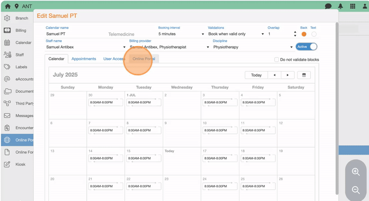
Task: Check Do not validate blocks checkbox
Action: (x=277, y=59)
